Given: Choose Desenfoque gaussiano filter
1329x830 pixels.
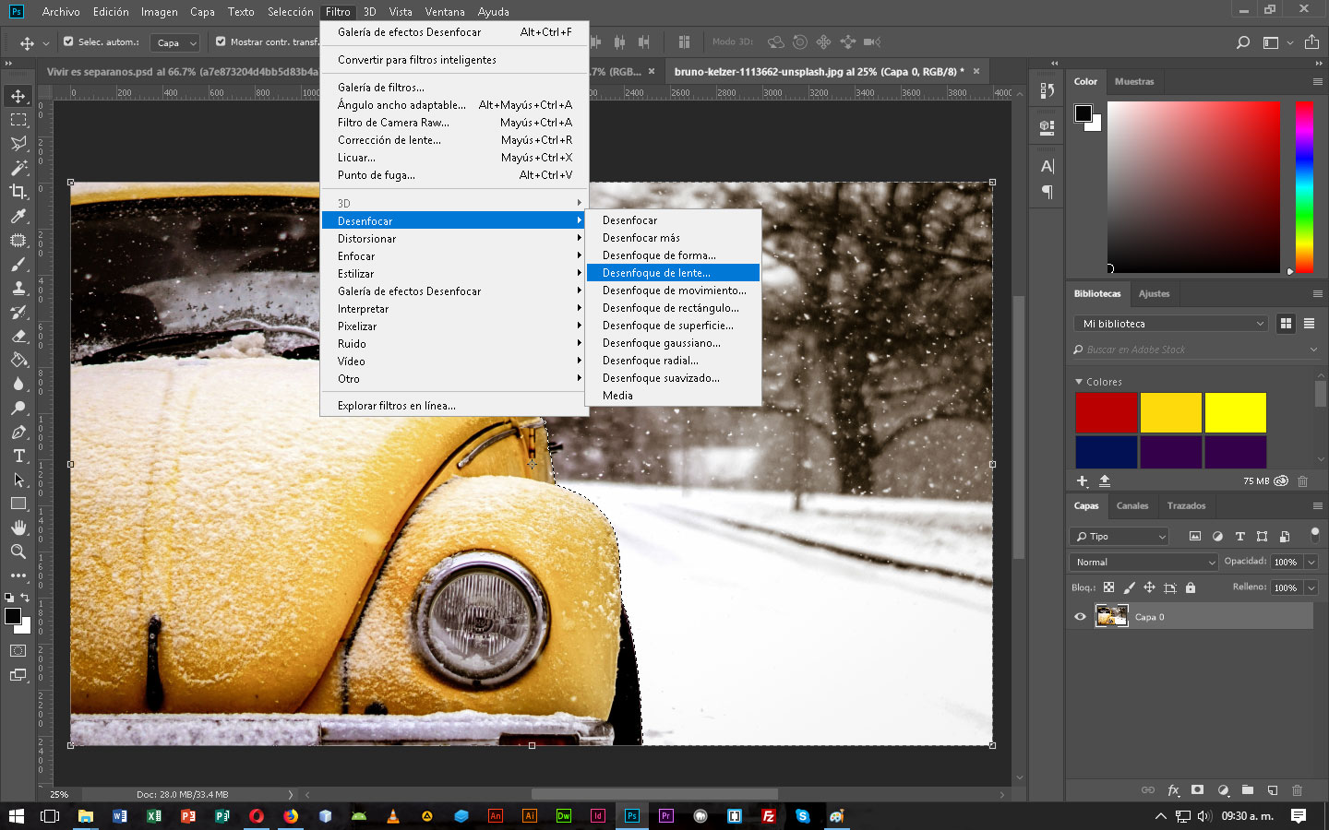Looking at the screenshot, I should click(x=672, y=343).
